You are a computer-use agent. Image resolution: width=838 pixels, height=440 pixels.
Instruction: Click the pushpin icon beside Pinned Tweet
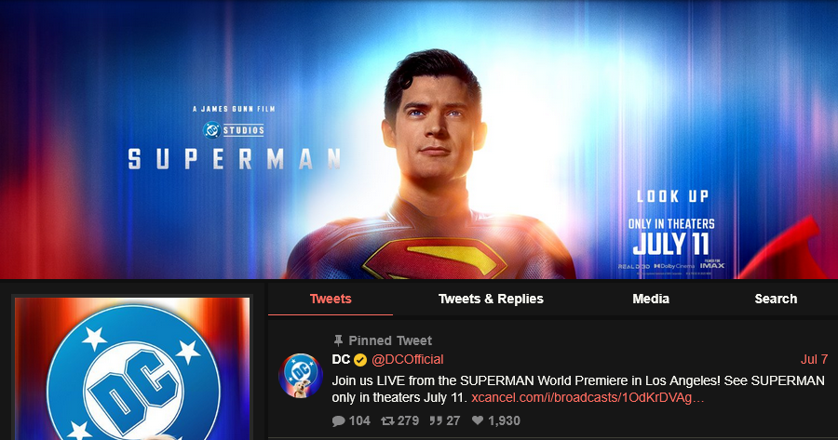point(338,340)
